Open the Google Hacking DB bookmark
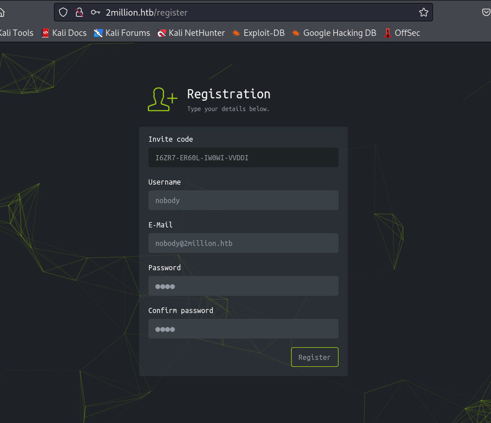The width and height of the screenshot is (491, 423). coord(334,33)
